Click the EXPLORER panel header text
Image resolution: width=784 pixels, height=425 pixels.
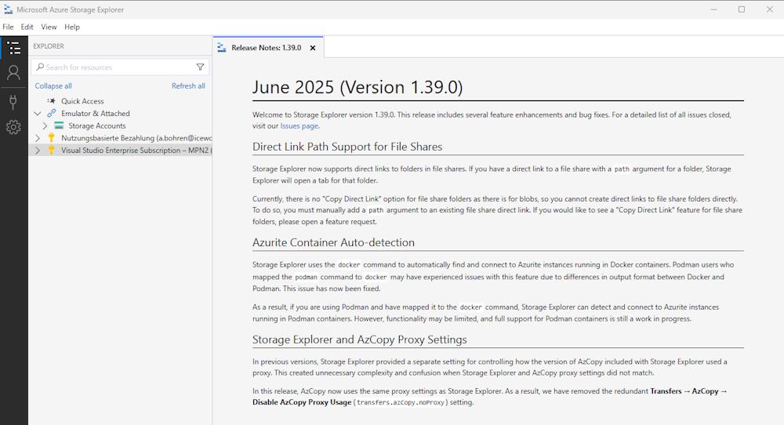(x=49, y=46)
